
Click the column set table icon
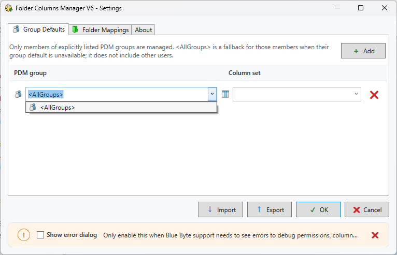[x=225, y=94]
